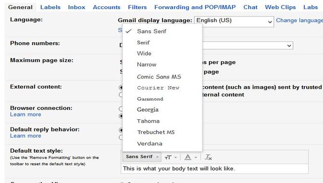
Task: Choose Courier New from font list
Action: pyautogui.click(x=158, y=88)
